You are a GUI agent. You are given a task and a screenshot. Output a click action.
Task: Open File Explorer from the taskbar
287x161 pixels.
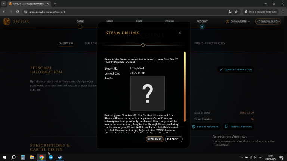tap(32, 157)
